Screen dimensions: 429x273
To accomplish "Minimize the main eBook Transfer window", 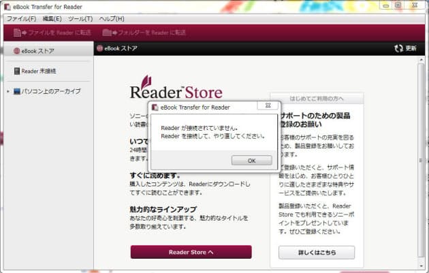I will click(x=386, y=5).
